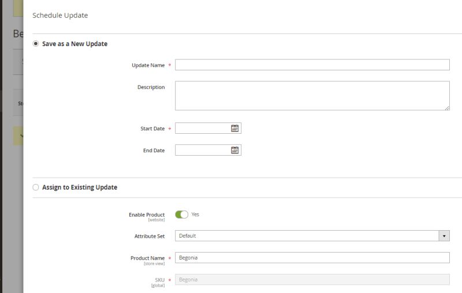Open the Start Date calendar picker
This screenshot has height=293, width=462.
pyautogui.click(x=235, y=128)
